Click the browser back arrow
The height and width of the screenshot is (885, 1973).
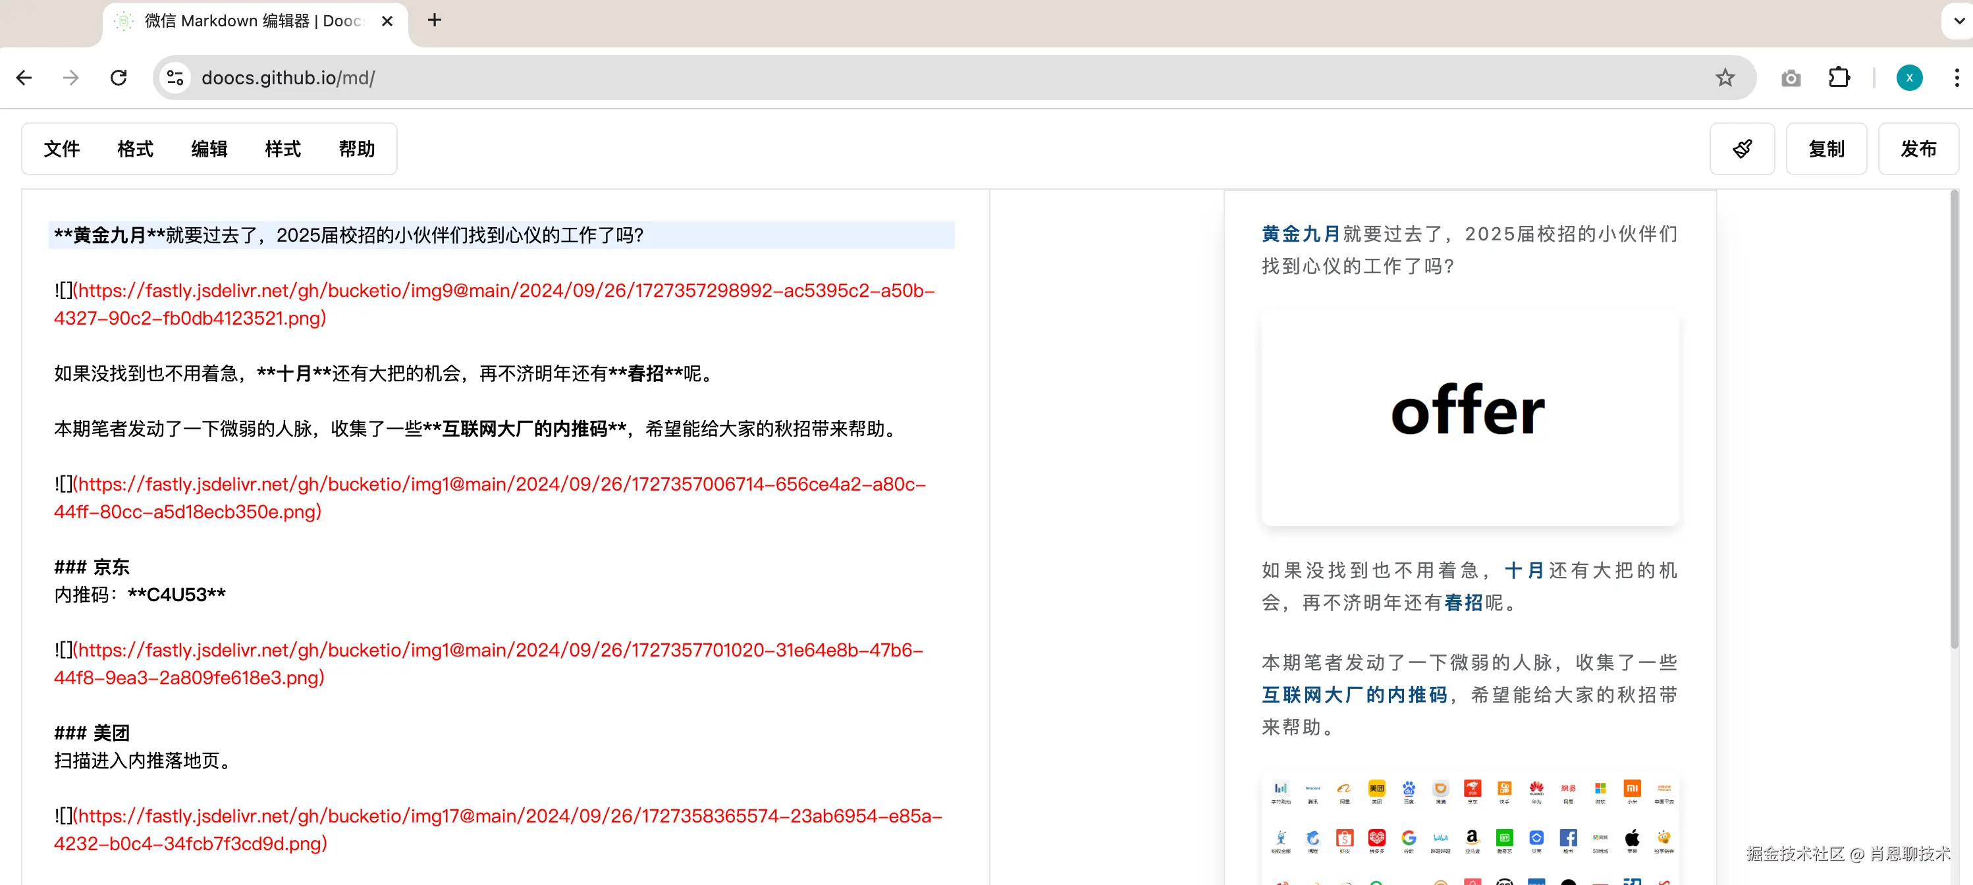click(24, 77)
